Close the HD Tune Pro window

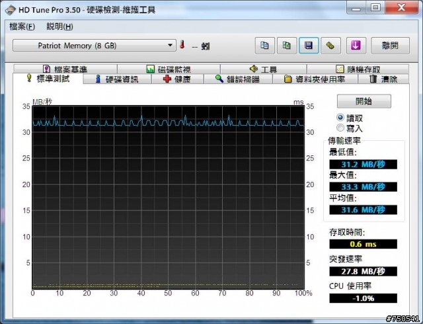point(402,8)
